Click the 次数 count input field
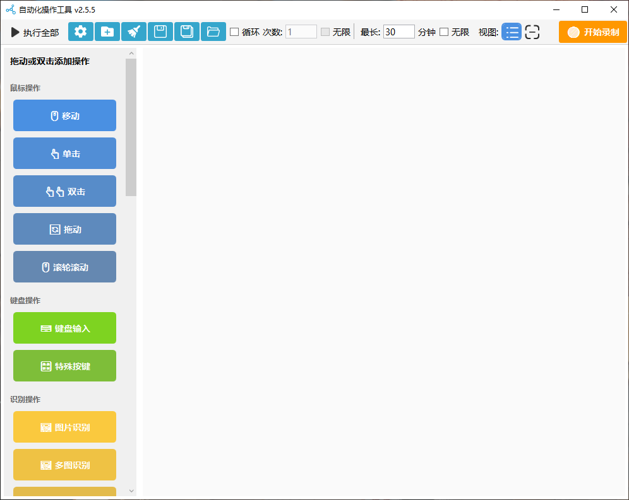This screenshot has height=500, width=629. coord(301,32)
